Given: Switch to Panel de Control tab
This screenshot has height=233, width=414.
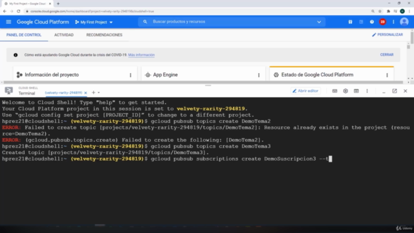Looking at the screenshot, I should point(24,35).
